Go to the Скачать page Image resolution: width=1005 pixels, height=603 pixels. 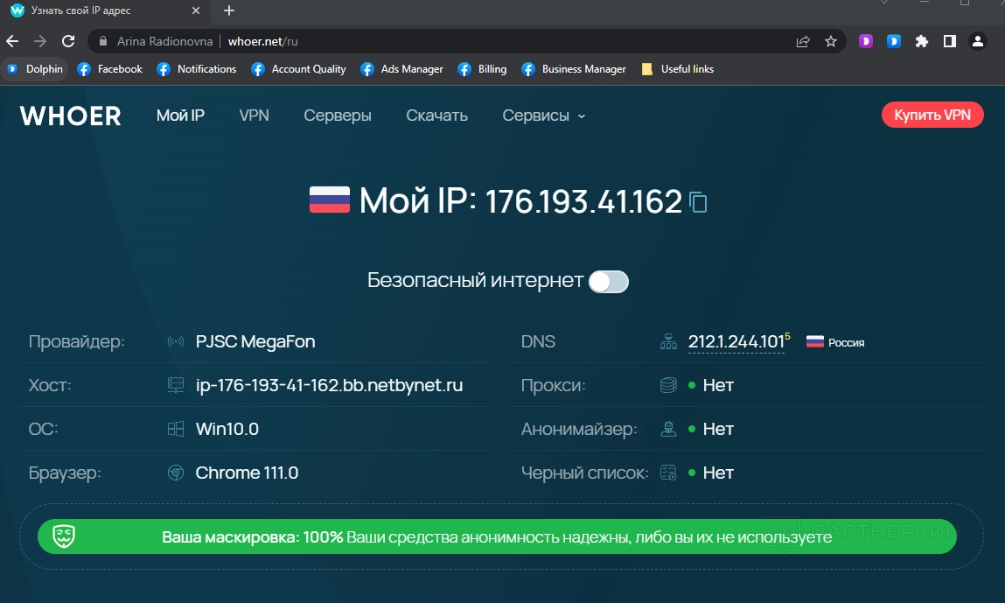click(x=436, y=116)
